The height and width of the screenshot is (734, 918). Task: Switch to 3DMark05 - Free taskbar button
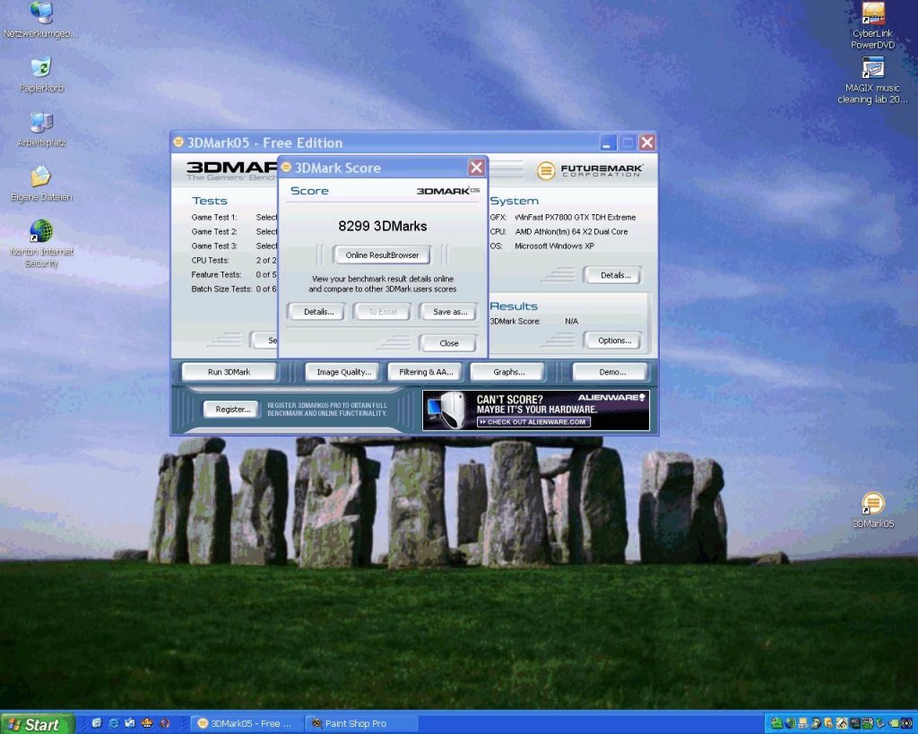(247, 723)
